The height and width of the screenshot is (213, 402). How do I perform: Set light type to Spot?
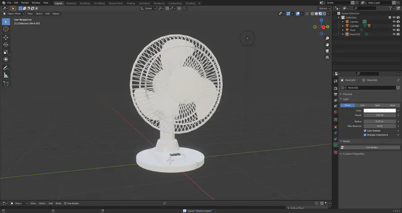point(377,105)
